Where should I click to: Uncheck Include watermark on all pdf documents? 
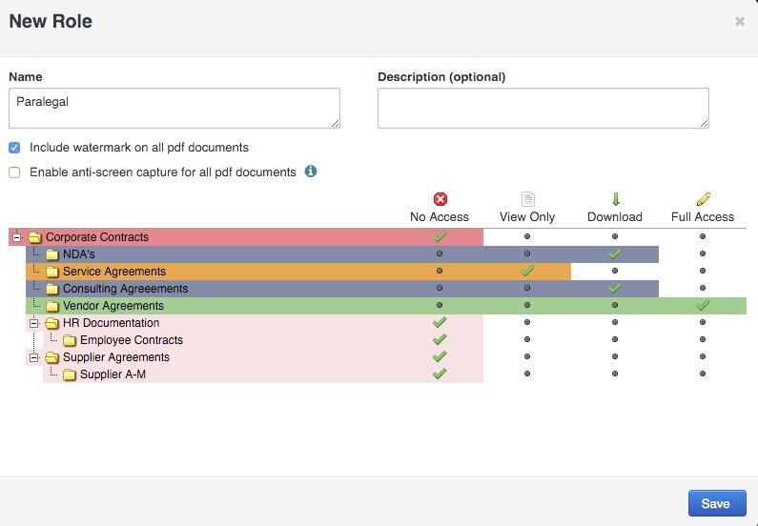14,148
